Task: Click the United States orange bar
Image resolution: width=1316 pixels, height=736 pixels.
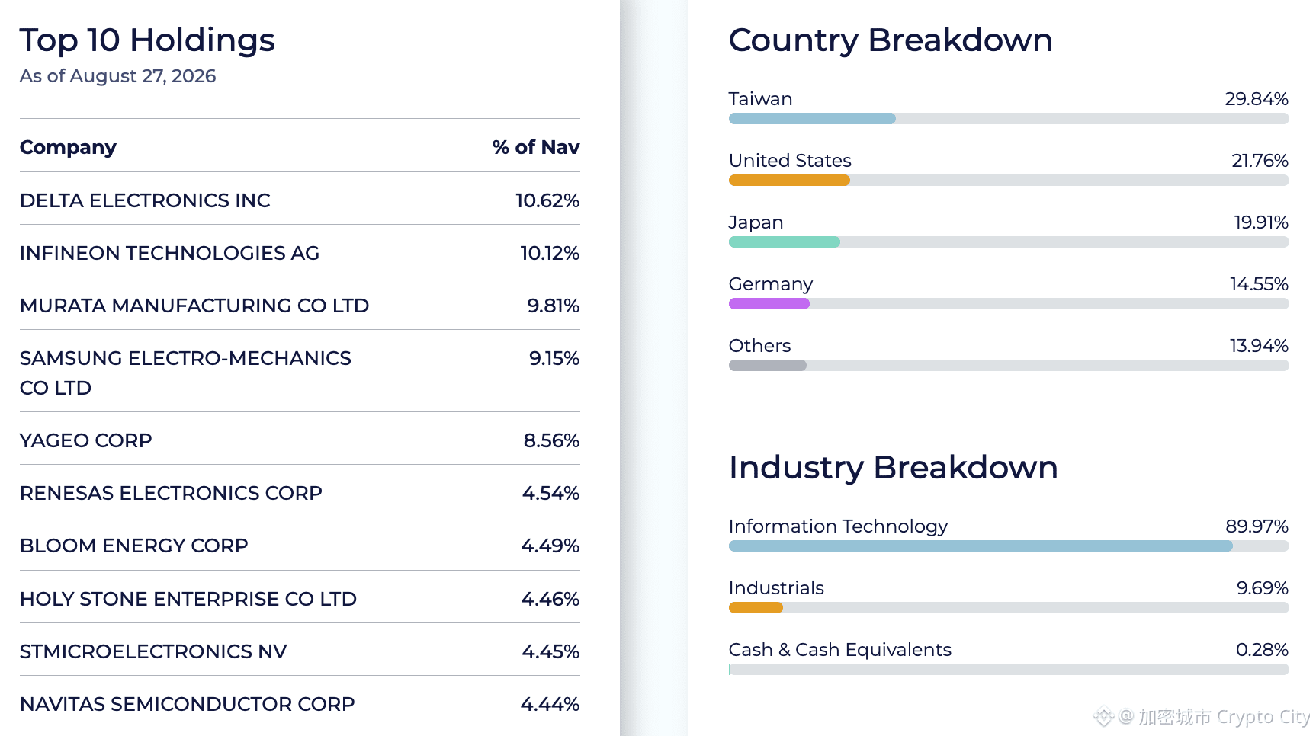Action: pyautogui.click(x=789, y=181)
